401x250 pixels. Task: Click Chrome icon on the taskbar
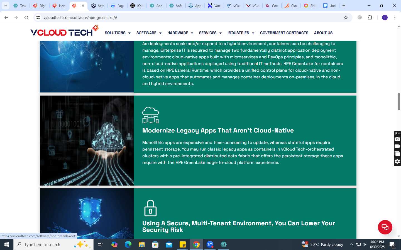pos(196,244)
